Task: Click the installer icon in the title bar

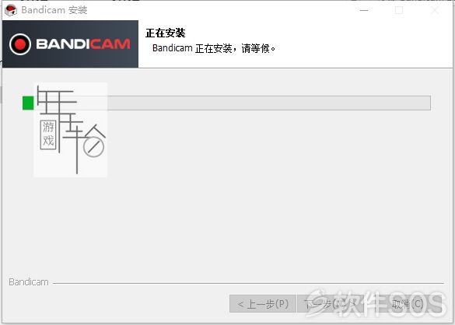Action: 11,10
